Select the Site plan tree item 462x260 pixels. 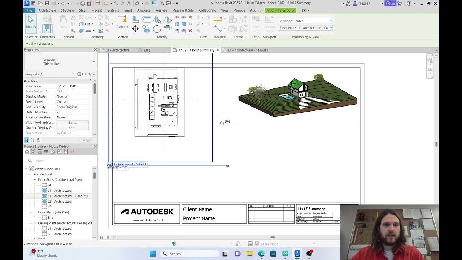[50, 218]
